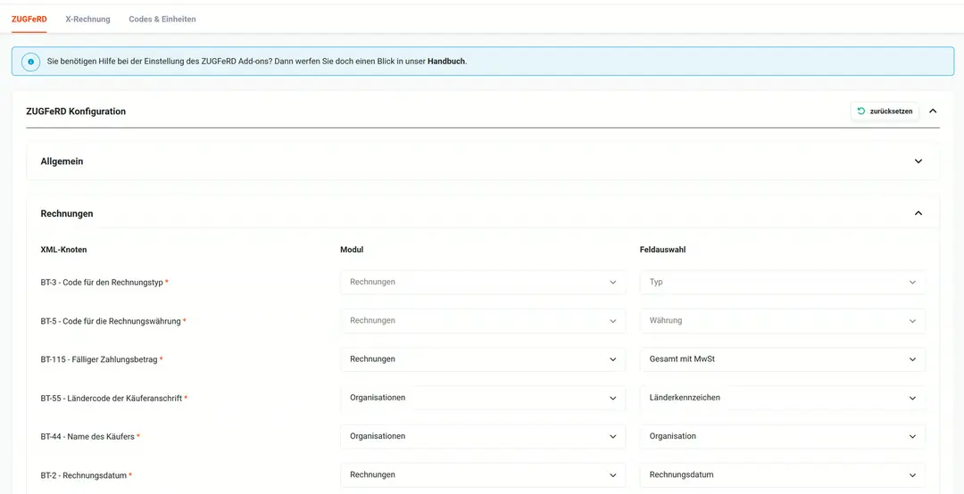Open Modul dropdown for BT-44 Name des Käufers
964x494 pixels.
483,436
